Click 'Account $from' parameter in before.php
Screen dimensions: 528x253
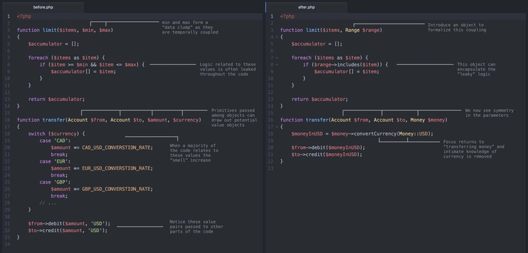pos(86,120)
